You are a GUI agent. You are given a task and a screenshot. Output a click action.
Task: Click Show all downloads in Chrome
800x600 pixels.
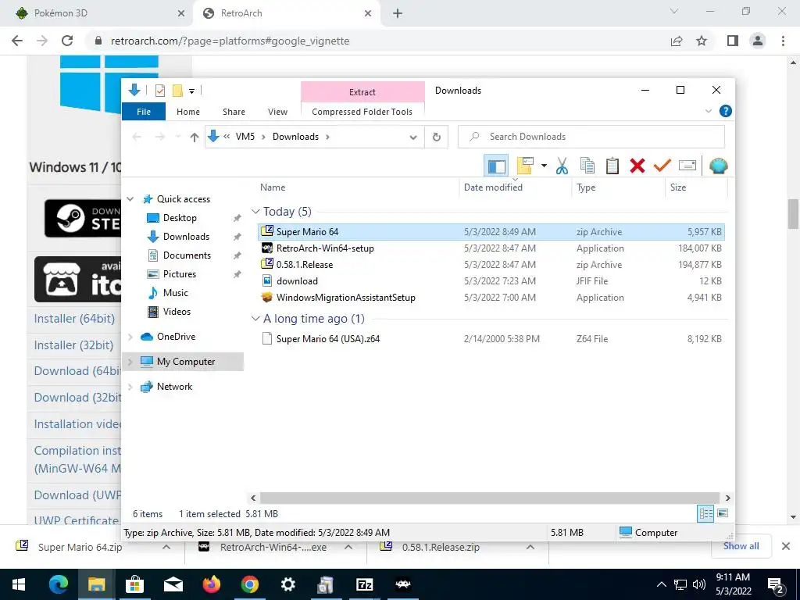tap(741, 546)
